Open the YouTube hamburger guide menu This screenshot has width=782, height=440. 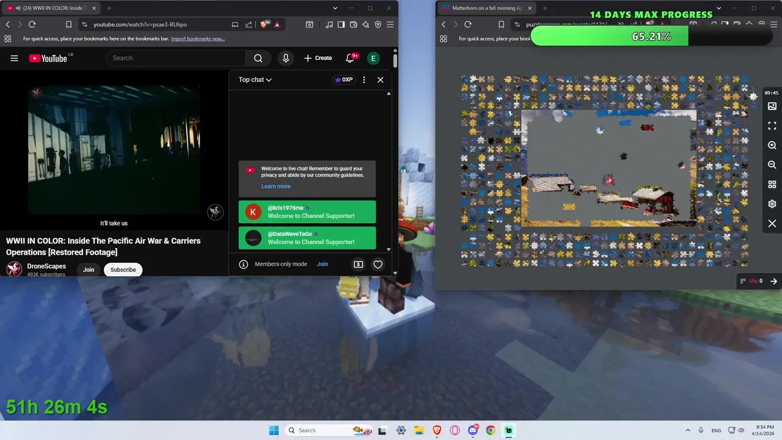pos(14,58)
